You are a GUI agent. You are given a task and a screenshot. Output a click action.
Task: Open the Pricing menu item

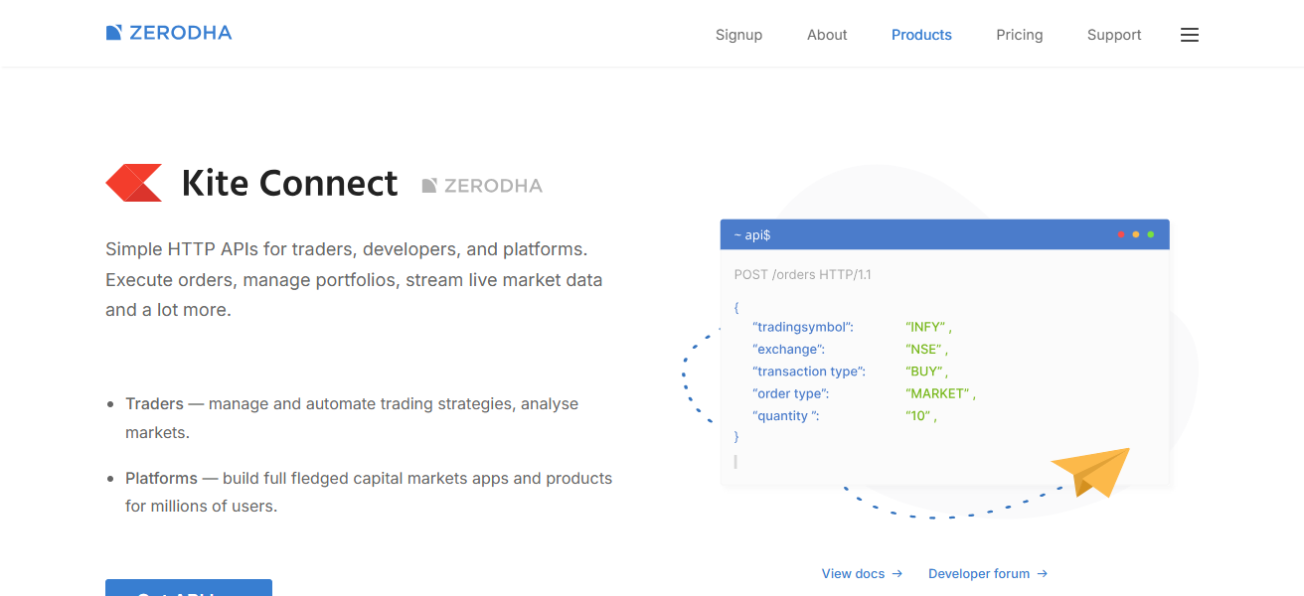1019,34
